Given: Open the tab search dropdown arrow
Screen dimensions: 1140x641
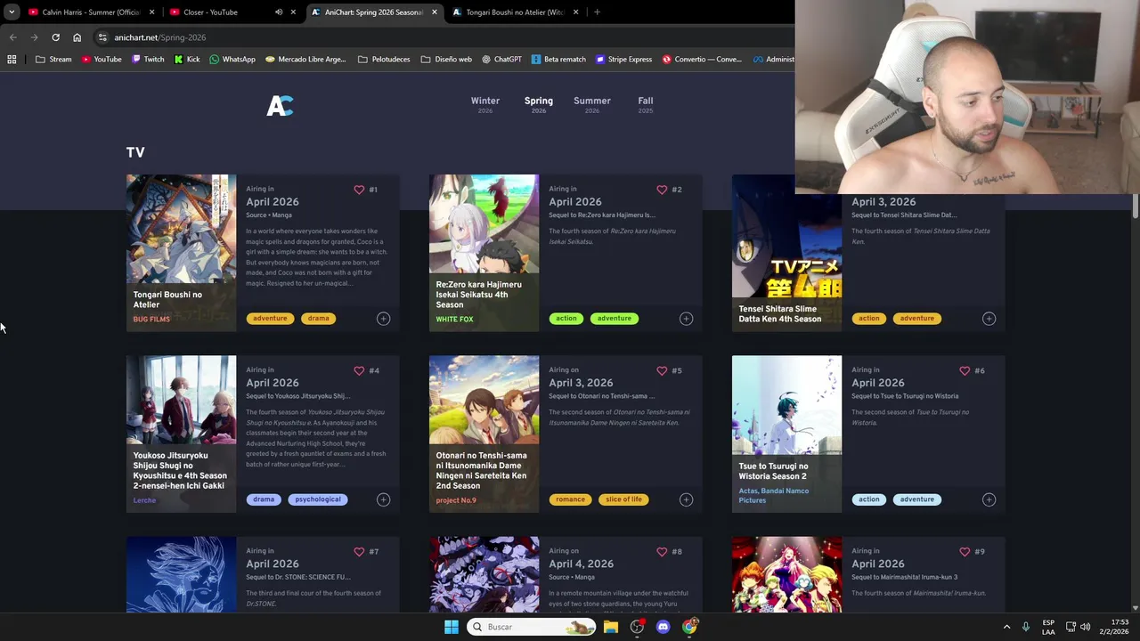Looking at the screenshot, I should coord(11,12).
